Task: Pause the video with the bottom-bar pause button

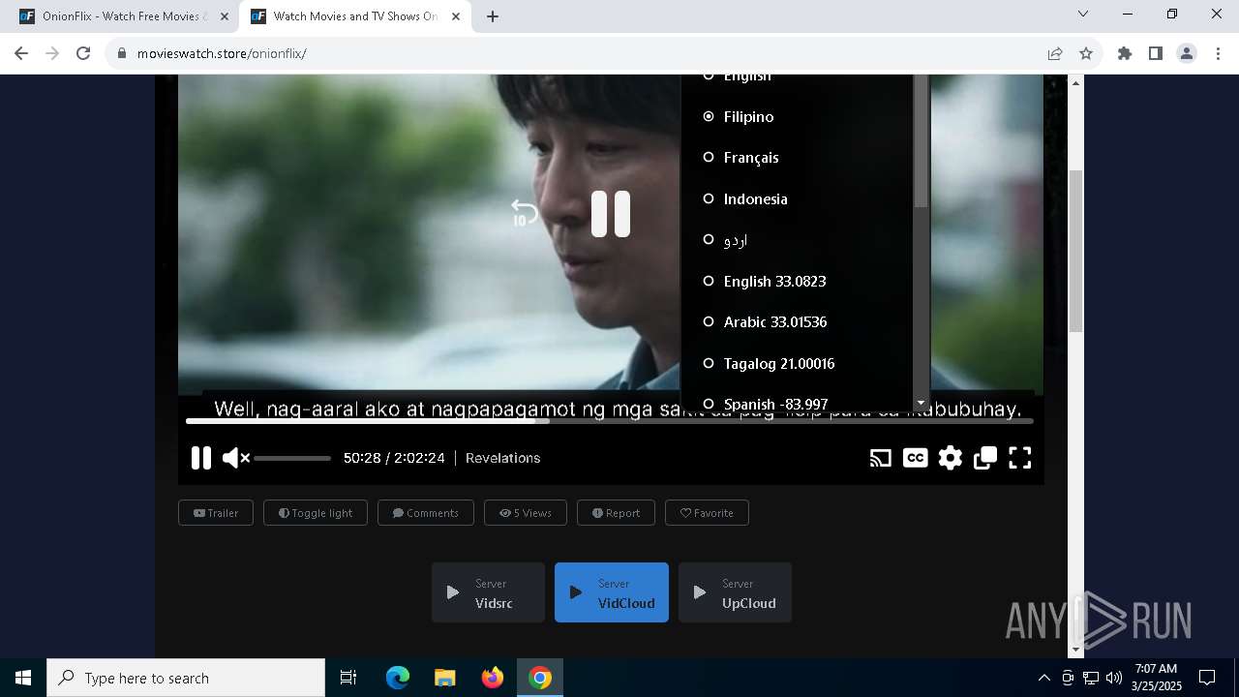Action: (x=201, y=458)
